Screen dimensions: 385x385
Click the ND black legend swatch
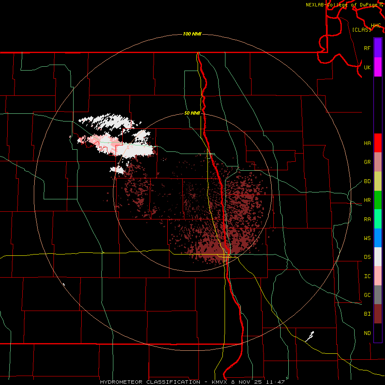pyautogui.click(x=378, y=333)
